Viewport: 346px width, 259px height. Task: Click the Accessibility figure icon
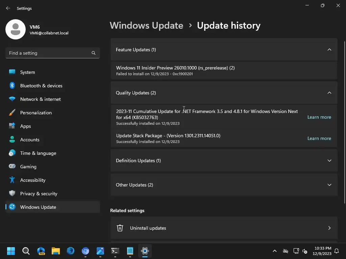[x=12, y=180]
